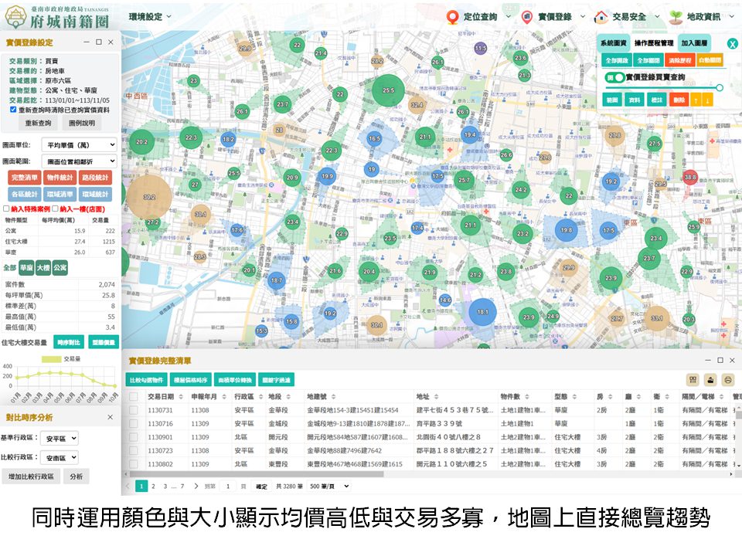Image resolution: width=742 pixels, height=556 pixels.
Task: Click the 實價登錄 map marker icon
Action: tap(528, 15)
